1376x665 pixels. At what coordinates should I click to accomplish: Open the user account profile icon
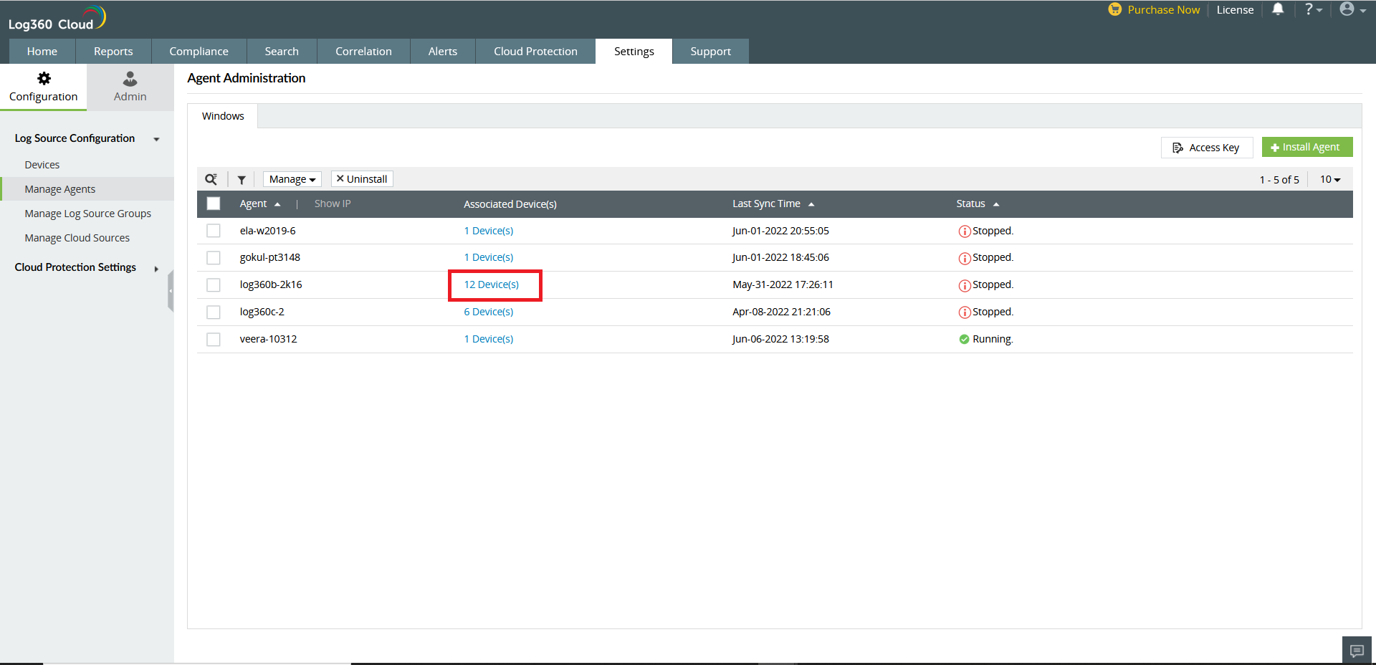[x=1347, y=9]
